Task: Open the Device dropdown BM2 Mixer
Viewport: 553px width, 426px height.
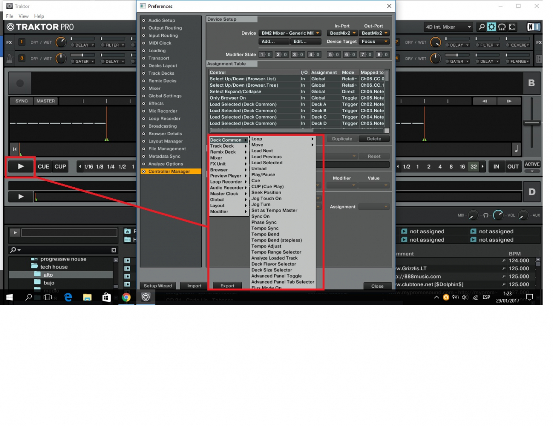Action: [290, 33]
